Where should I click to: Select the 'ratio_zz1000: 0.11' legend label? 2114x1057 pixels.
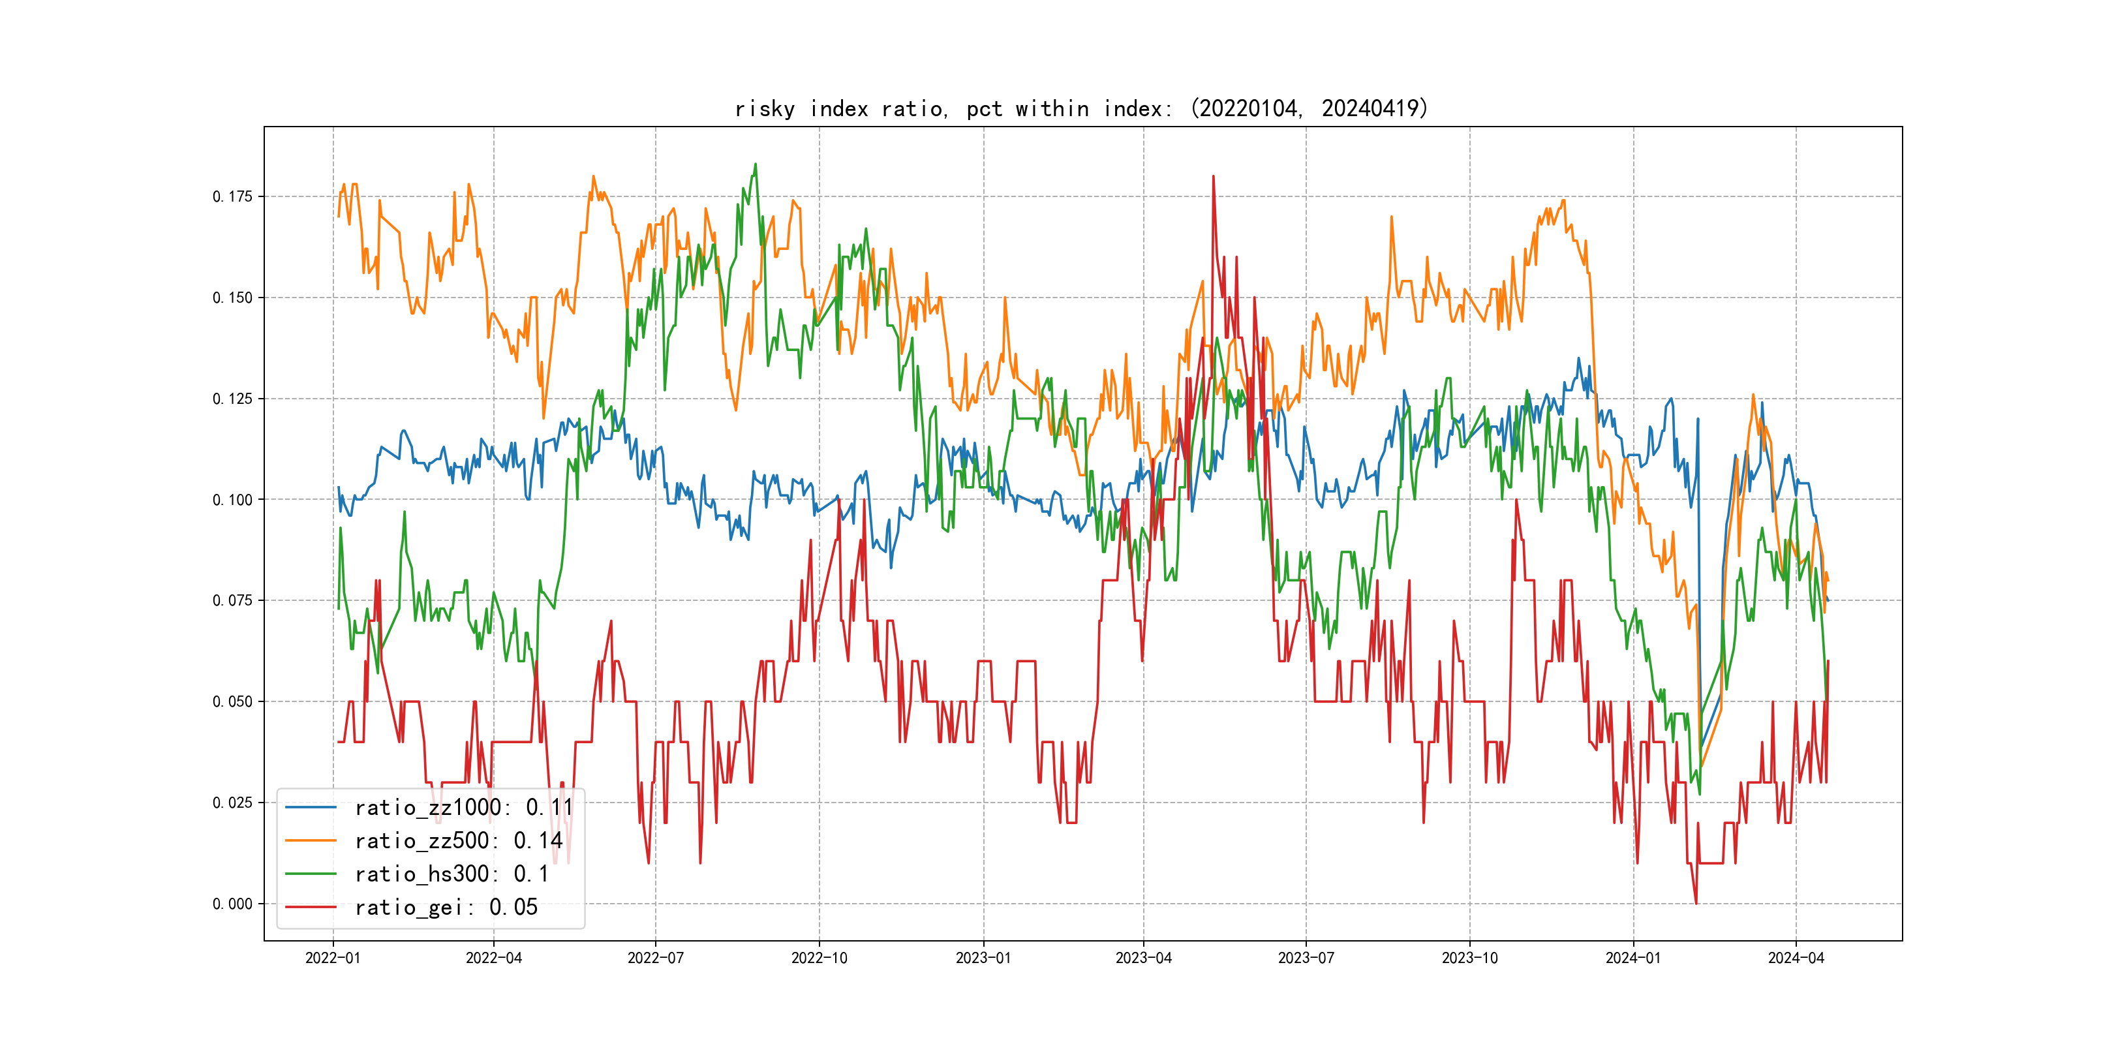click(x=464, y=808)
